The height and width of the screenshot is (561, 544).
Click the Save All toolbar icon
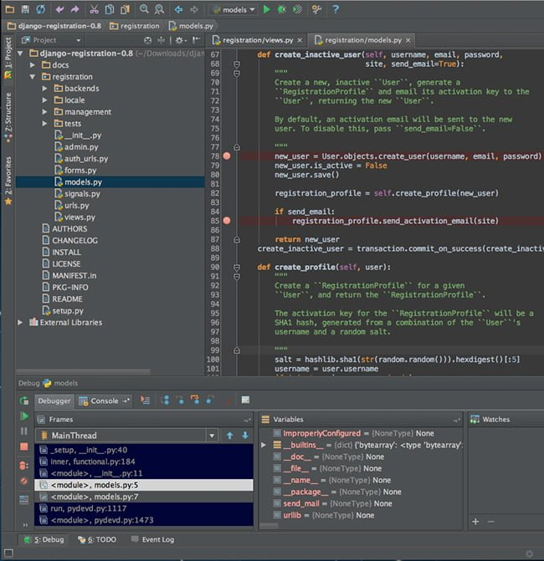(x=25, y=9)
